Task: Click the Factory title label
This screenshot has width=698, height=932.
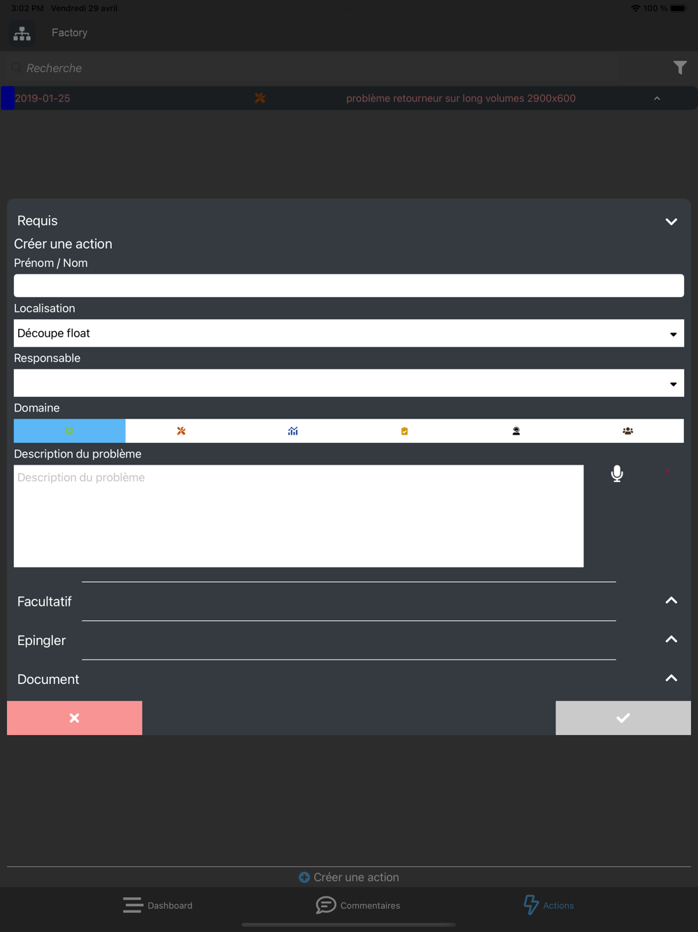Action: [x=69, y=33]
